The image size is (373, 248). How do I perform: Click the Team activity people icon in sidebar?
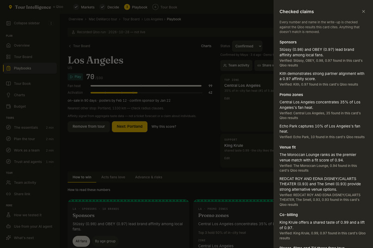[9, 182]
